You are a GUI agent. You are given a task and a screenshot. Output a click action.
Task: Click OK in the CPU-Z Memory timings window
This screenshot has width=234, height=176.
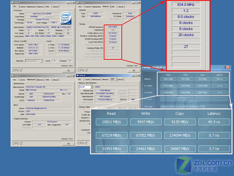coord(134,70)
